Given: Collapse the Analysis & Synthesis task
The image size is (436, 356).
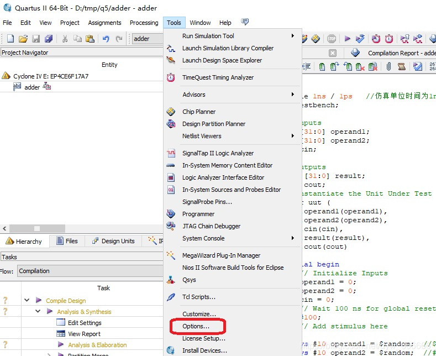Looking at the screenshot, I should [x=38, y=311].
